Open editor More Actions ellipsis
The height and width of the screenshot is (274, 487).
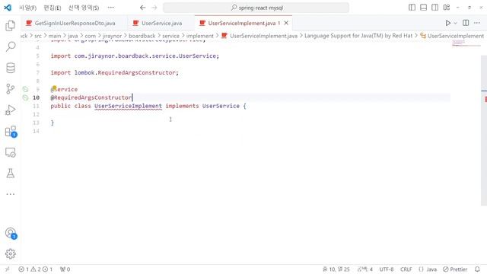point(477,23)
